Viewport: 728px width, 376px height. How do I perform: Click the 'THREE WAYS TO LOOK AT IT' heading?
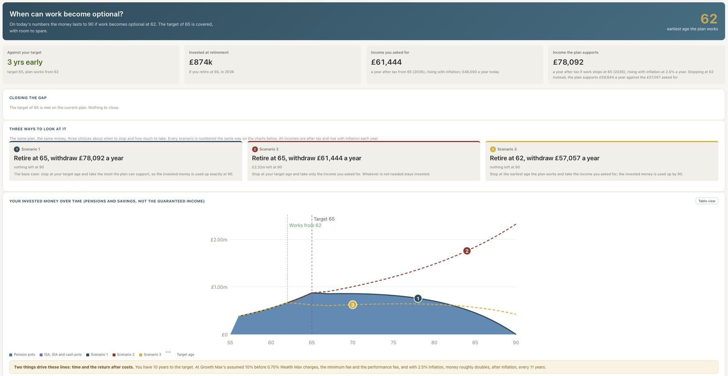38,129
